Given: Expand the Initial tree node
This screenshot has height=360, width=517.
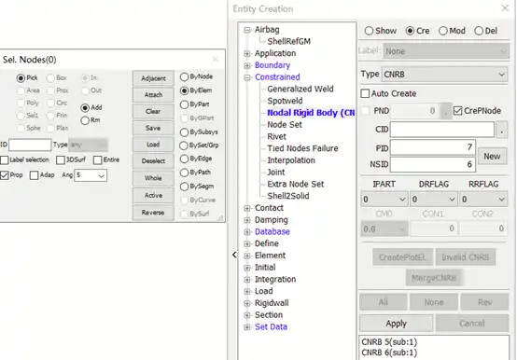Looking at the screenshot, I should (247, 268).
